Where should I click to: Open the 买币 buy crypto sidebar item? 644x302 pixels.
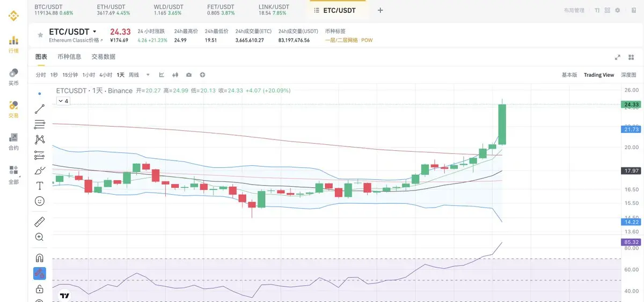tap(13, 77)
